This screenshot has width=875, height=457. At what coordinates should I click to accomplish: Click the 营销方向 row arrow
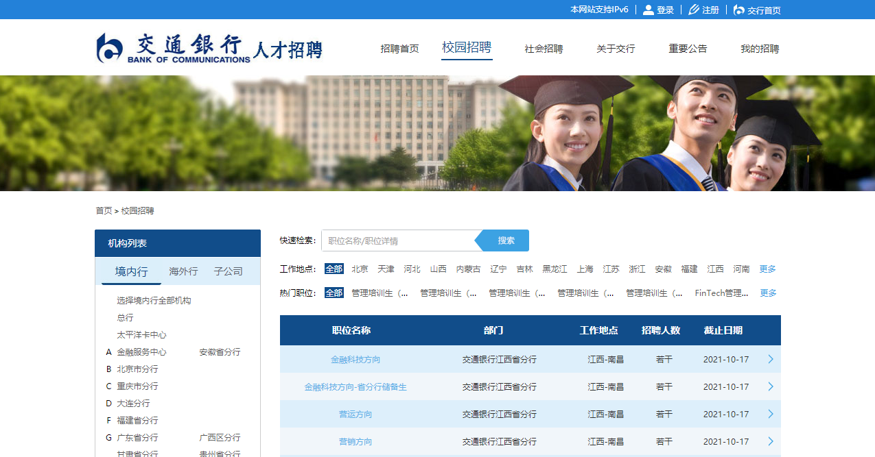click(769, 441)
